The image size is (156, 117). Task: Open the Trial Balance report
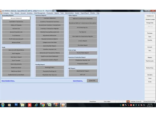point(16,36)
